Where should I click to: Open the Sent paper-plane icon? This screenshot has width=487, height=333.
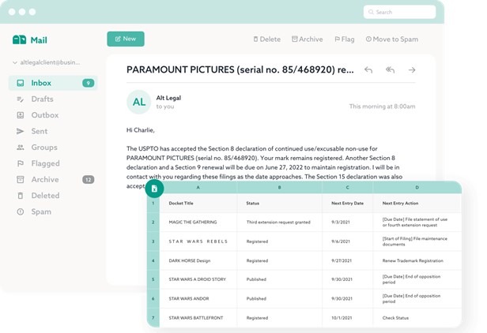[x=21, y=132]
